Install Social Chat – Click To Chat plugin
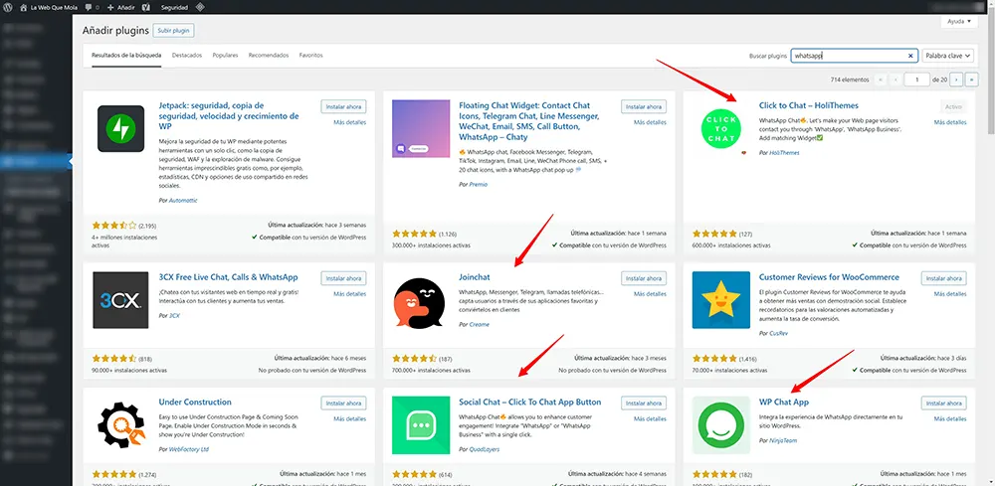The height and width of the screenshot is (486, 995). point(644,403)
